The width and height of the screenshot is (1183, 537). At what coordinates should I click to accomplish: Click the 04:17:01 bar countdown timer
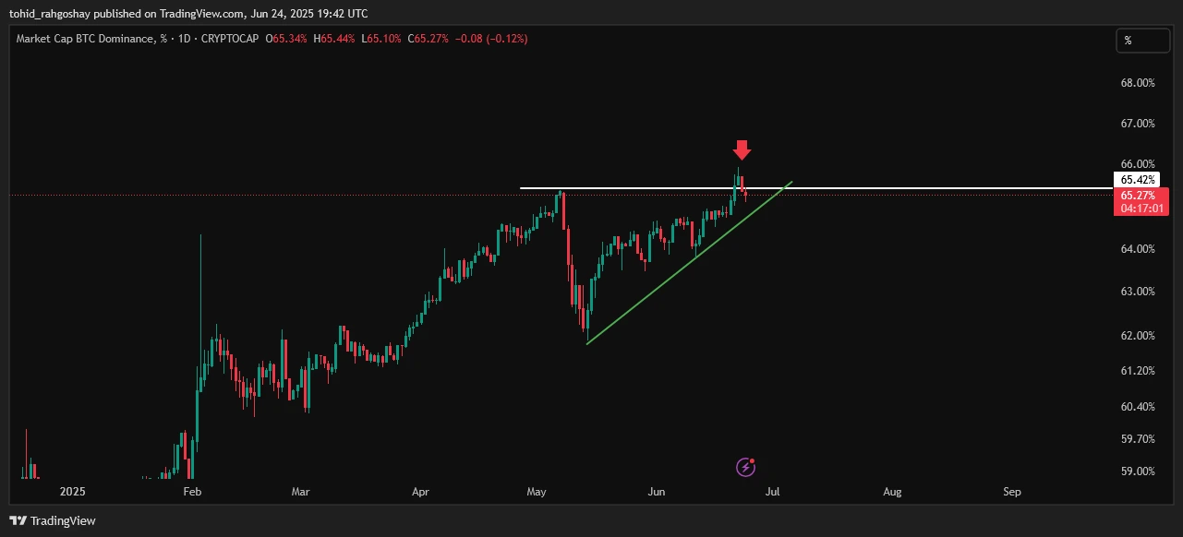pos(1141,209)
